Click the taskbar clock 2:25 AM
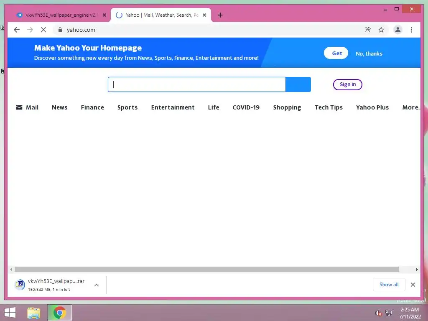Image resolution: width=428 pixels, height=321 pixels. tap(410, 310)
